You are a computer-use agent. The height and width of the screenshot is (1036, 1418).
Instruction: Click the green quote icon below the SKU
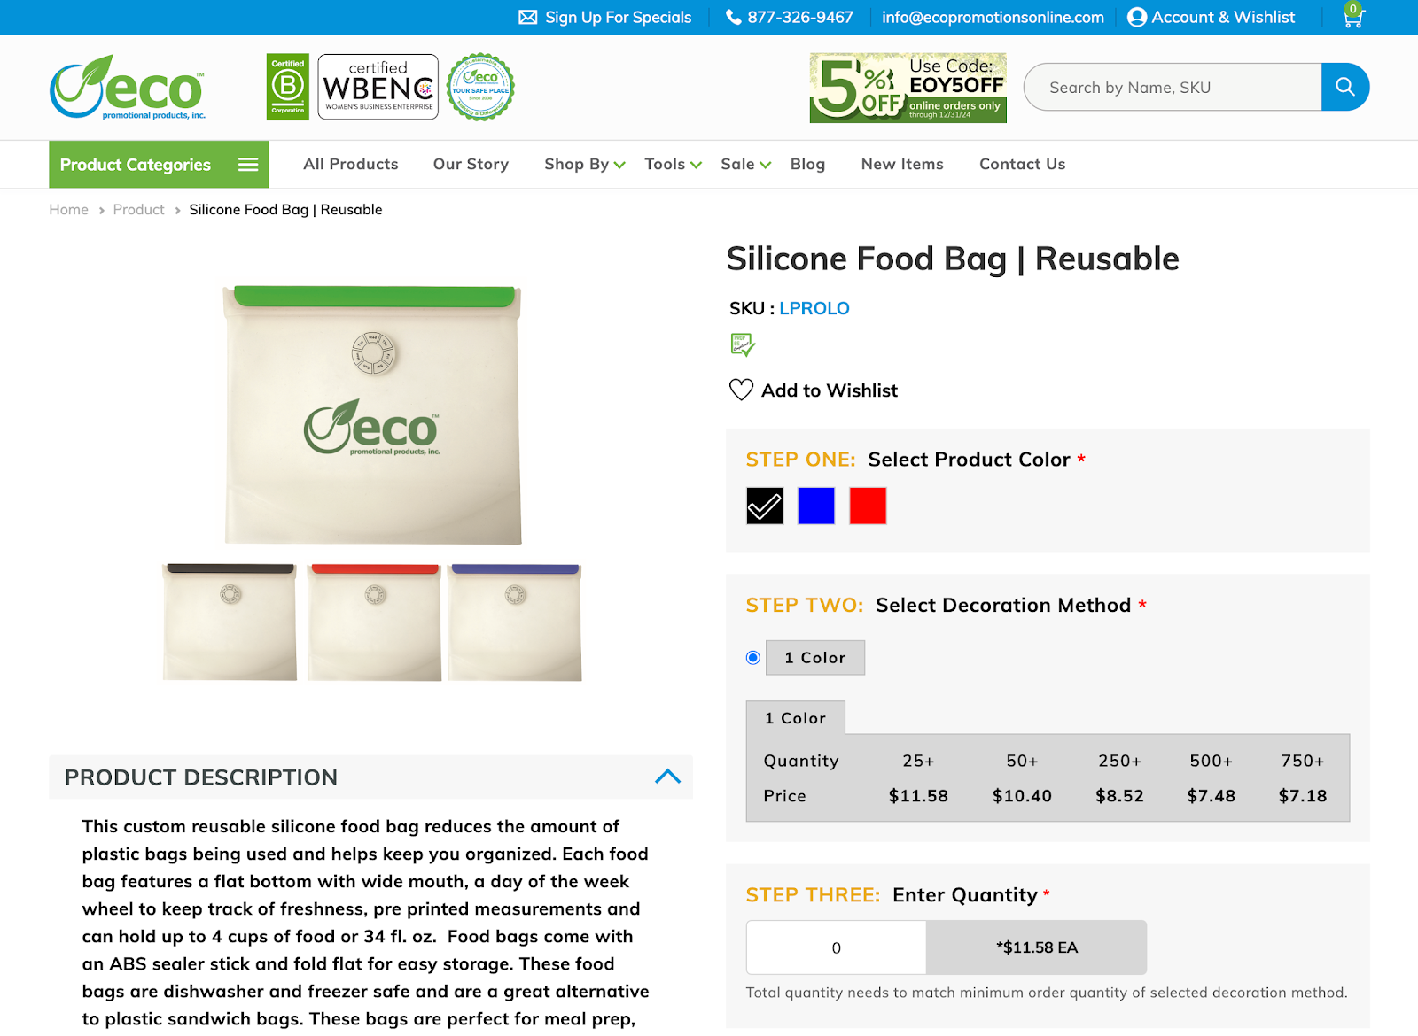click(744, 345)
